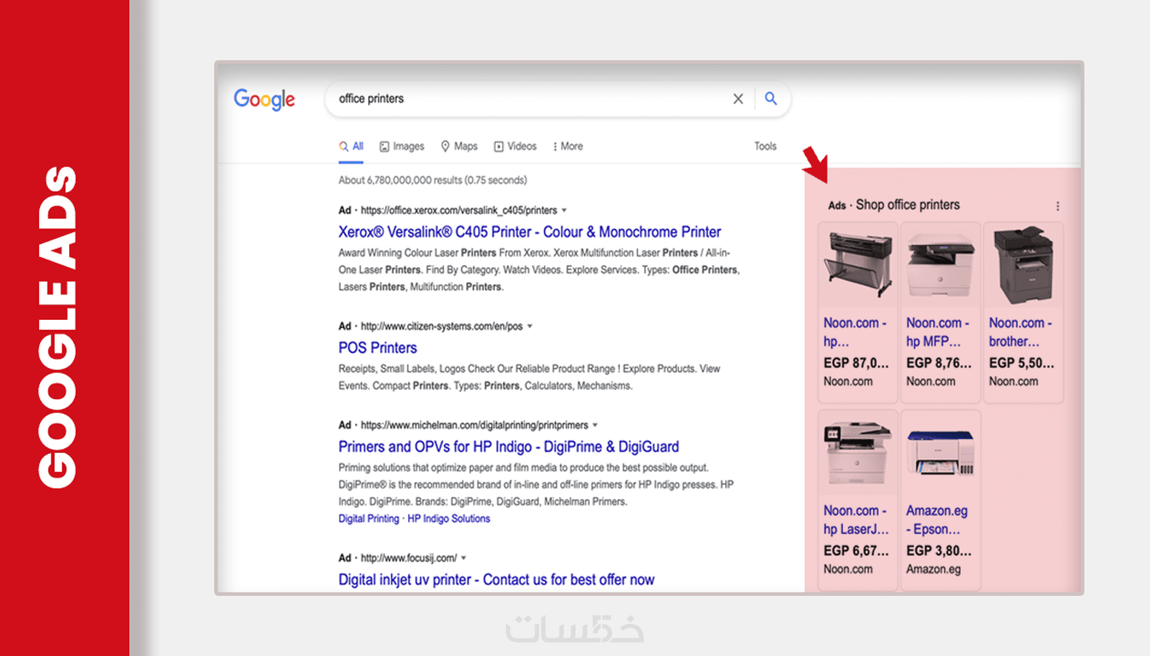Expand the More search options menu

(x=568, y=146)
